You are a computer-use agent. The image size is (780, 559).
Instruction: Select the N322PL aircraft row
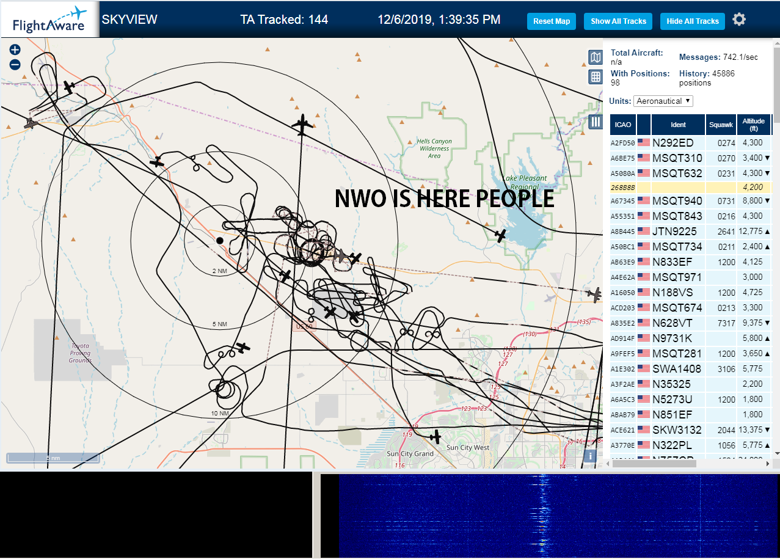point(690,445)
